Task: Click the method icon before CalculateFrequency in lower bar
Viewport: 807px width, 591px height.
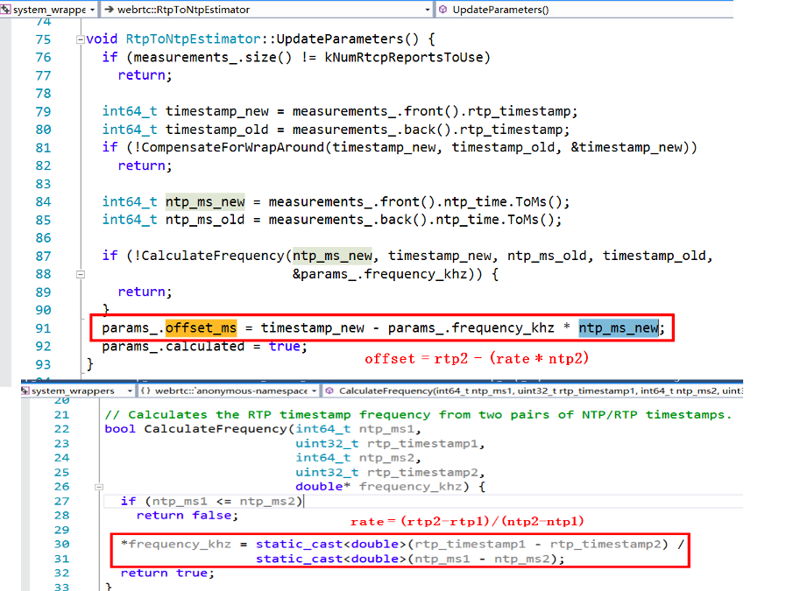Action: pyautogui.click(x=329, y=390)
